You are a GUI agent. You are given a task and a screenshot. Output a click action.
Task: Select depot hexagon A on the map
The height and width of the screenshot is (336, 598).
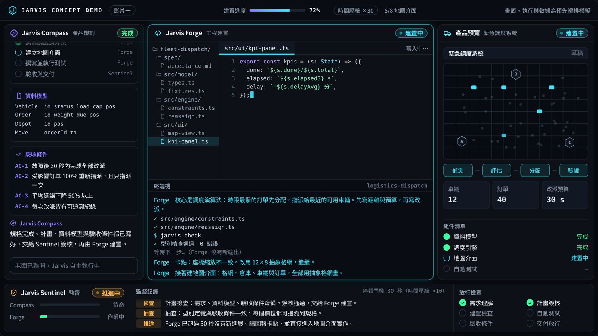click(462, 141)
